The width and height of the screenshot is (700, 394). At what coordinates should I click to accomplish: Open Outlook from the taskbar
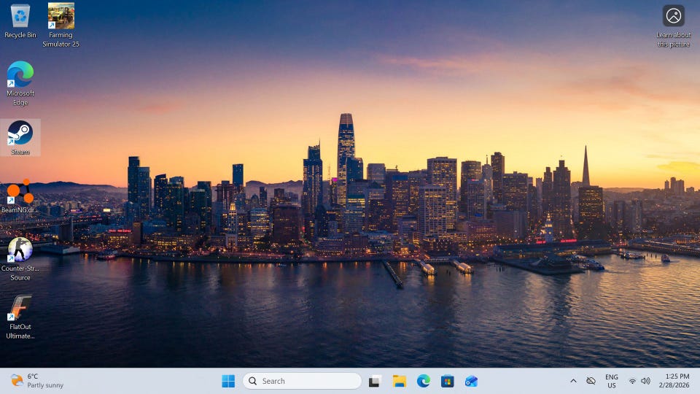coord(472,381)
